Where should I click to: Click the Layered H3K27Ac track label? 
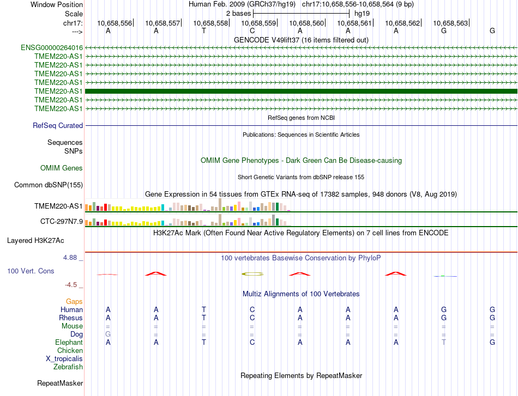[x=35, y=241]
